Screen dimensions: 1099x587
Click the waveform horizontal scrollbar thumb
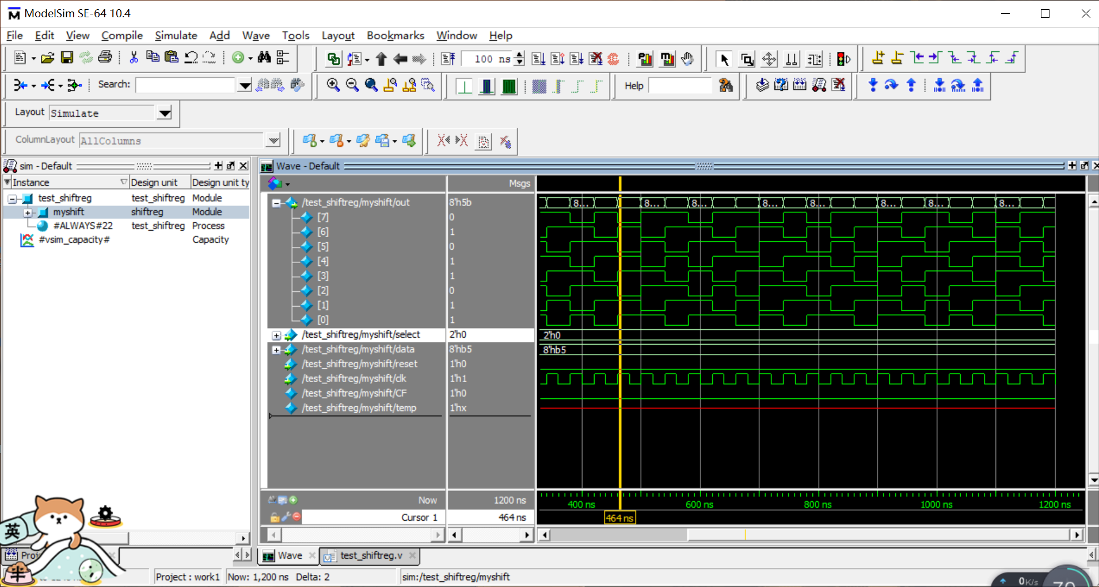pyautogui.click(x=878, y=535)
